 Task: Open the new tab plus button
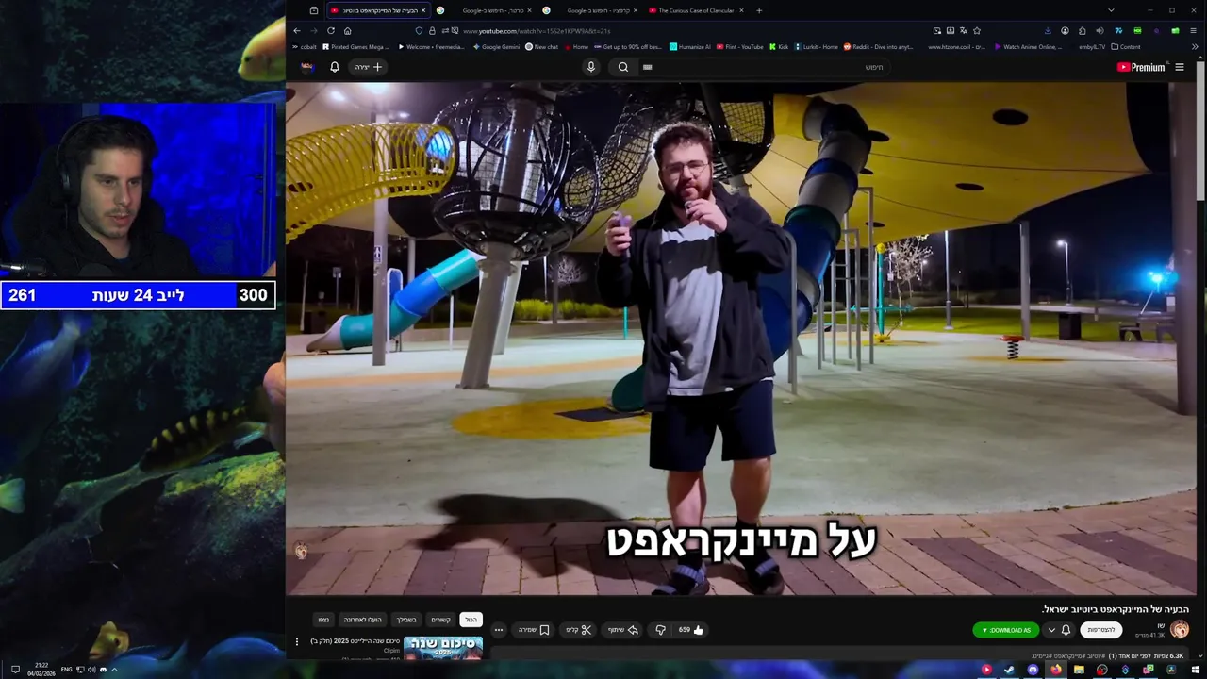[759, 10]
